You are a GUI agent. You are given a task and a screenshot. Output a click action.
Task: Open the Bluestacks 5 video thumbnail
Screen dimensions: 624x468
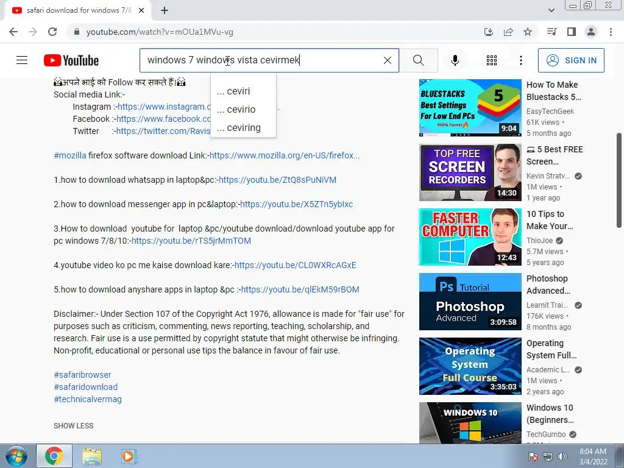(470, 108)
